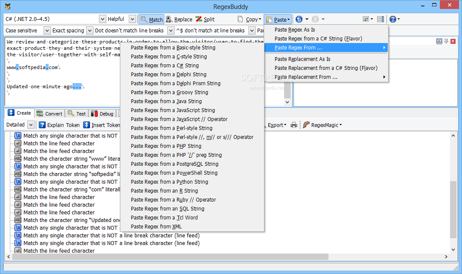Click the grayed Redo icon
The image size is (462, 274).
[x=315, y=20]
